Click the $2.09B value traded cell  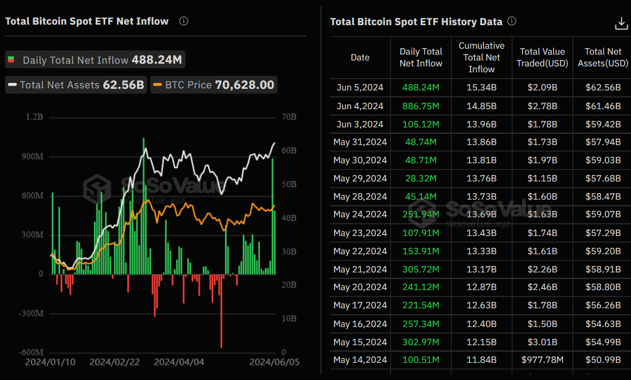click(x=542, y=87)
